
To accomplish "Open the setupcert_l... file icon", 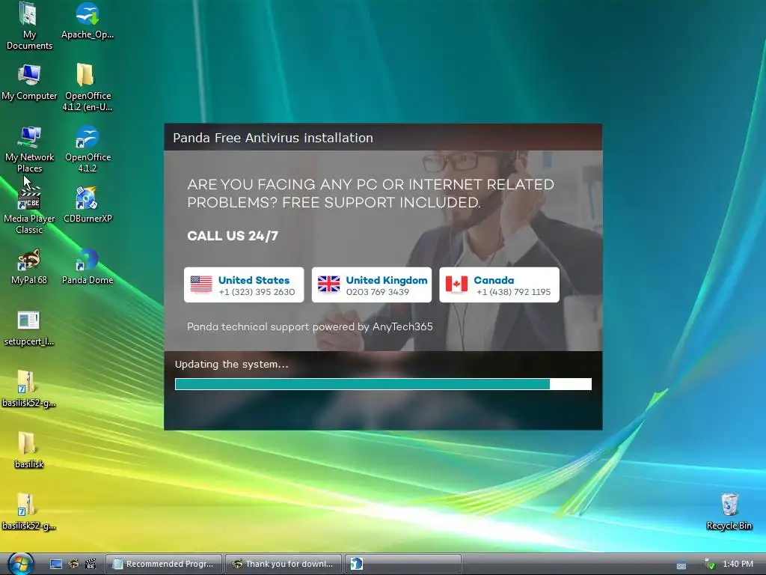I will pyautogui.click(x=29, y=328).
